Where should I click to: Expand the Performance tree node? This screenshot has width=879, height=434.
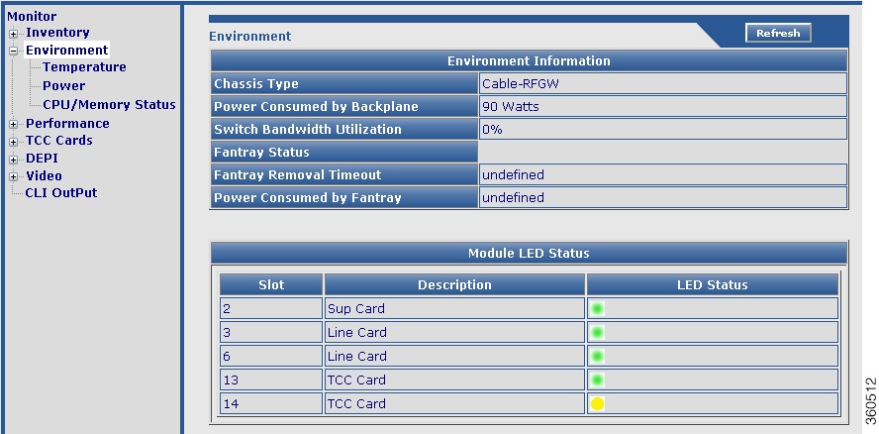point(14,124)
